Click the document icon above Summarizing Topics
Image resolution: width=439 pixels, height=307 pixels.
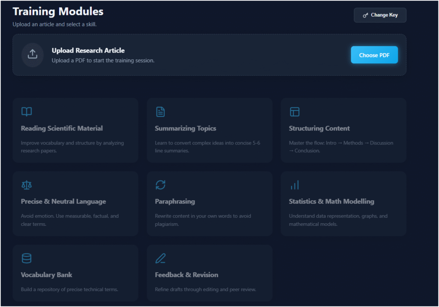160,112
